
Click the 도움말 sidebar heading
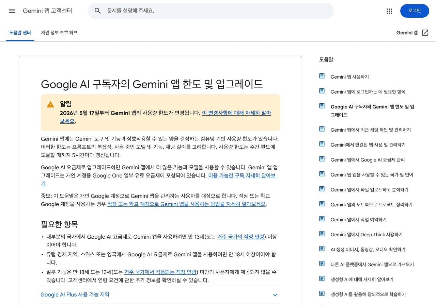326,60
